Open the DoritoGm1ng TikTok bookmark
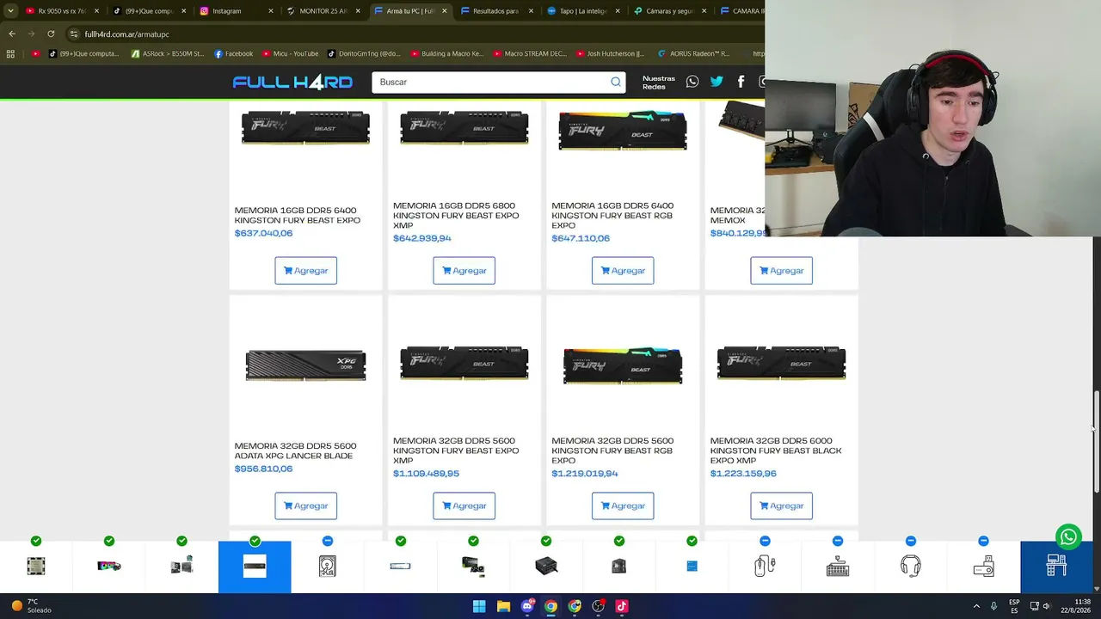Image resolution: width=1101 pixels, height=619 pixels. pos(364,53)
